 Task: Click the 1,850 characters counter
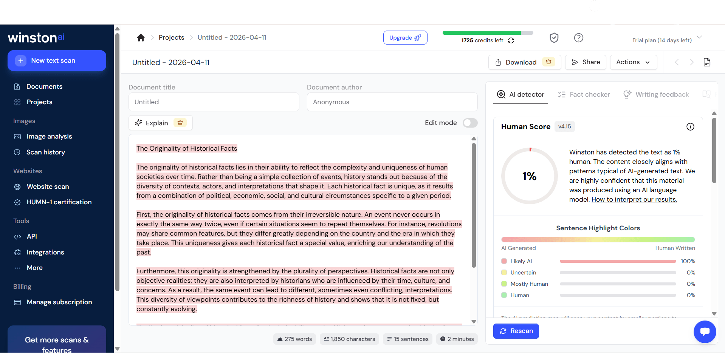[349, 339]
